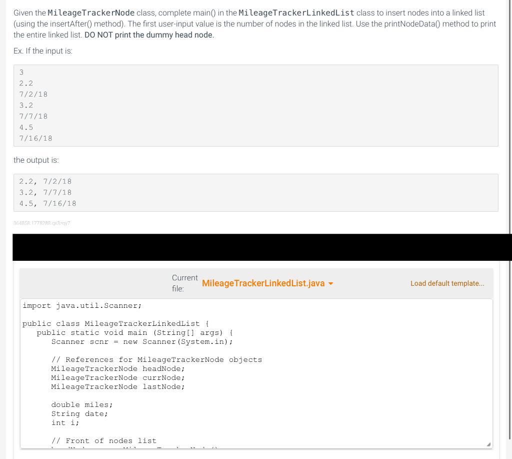Select the expected output code block
512x459 pixels.
tap(256, 192)
